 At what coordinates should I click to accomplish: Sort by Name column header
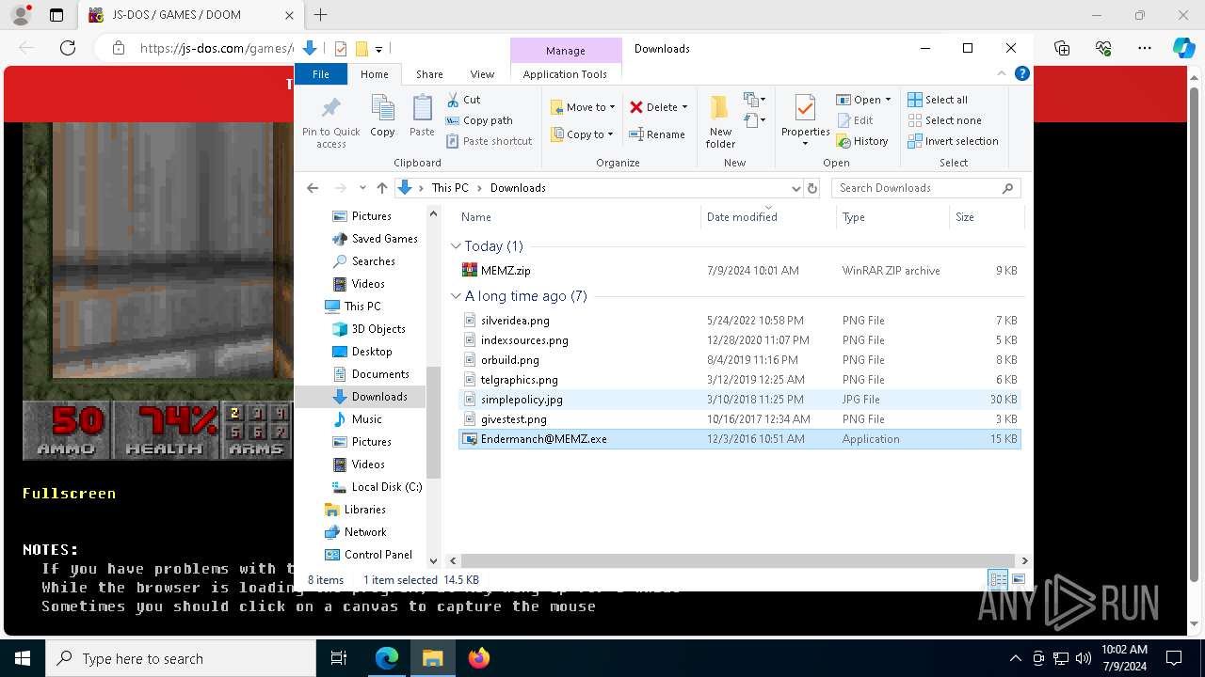coord(578,217)
